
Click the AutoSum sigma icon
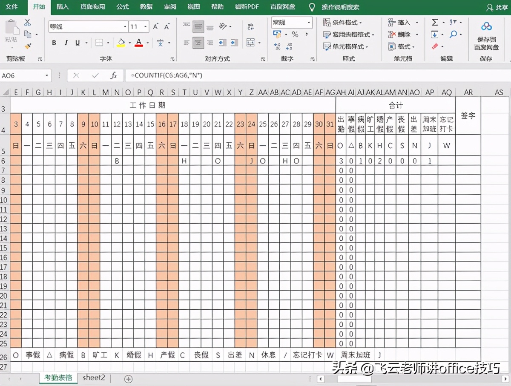point(434,23)
